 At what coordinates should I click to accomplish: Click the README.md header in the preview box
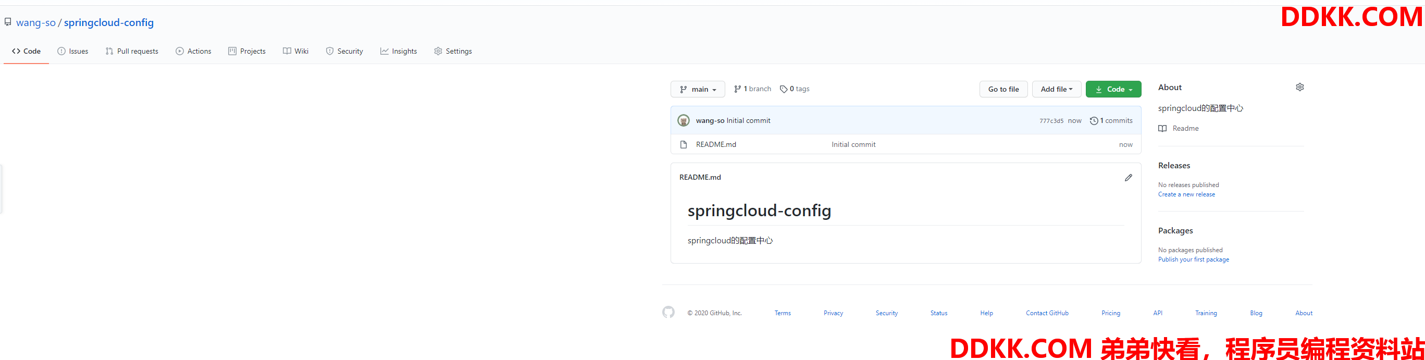700,178
